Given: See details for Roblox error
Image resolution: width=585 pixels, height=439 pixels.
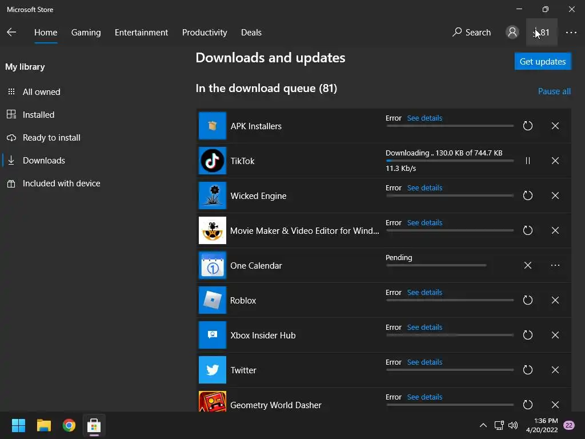Looking at the screenshot, I should coord(424,292).
